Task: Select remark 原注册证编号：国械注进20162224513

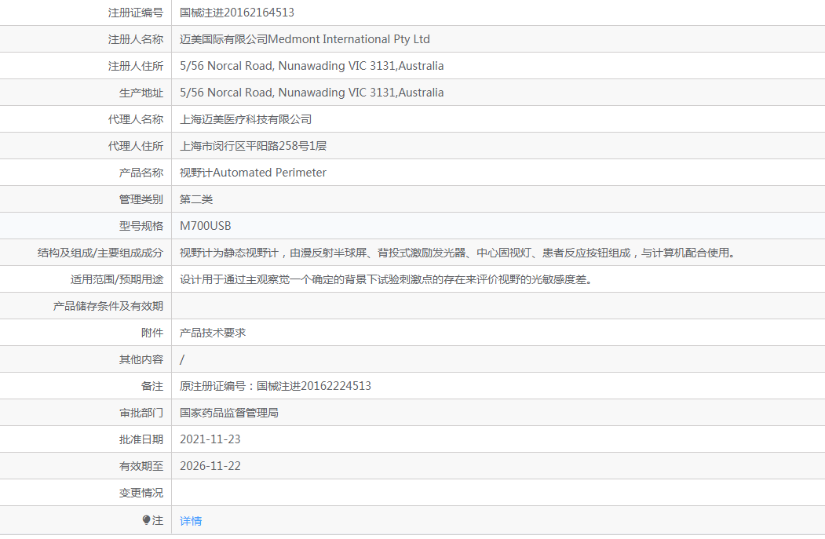Action: pyautogui.click(x=276, y=386)
